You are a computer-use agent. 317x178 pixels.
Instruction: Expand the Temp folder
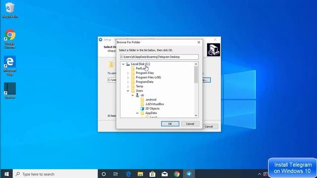[128, 86]
